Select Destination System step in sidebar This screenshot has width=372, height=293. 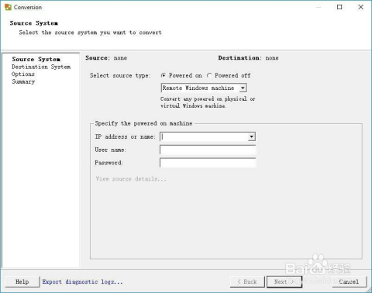(41, 67)
